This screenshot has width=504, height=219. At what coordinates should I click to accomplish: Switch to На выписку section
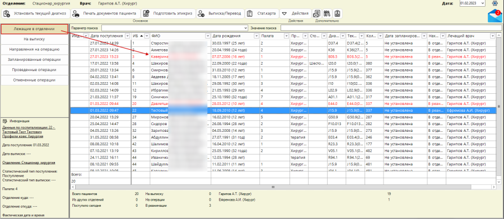(x=34, y=39)
